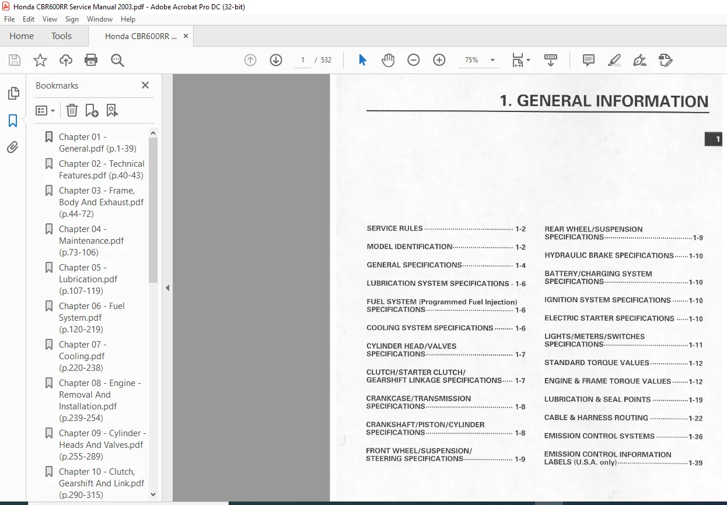Open the read mode keyboard icon
This screenshot has width=727, height=505.
point(550,60)
